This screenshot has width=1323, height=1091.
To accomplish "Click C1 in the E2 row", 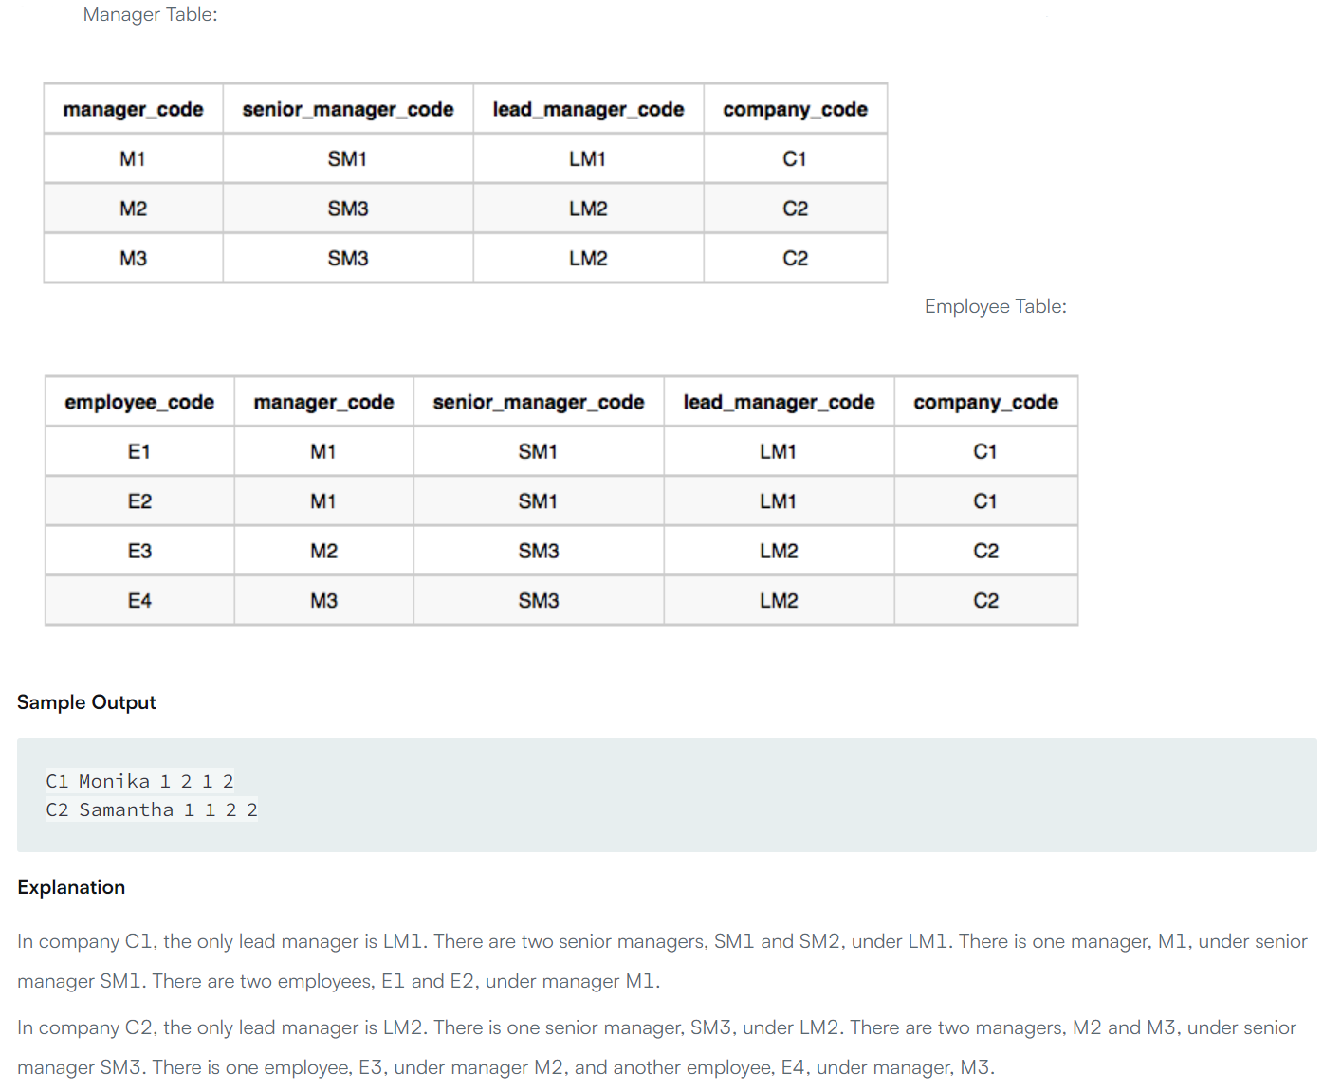I will (x=985, y=500).
